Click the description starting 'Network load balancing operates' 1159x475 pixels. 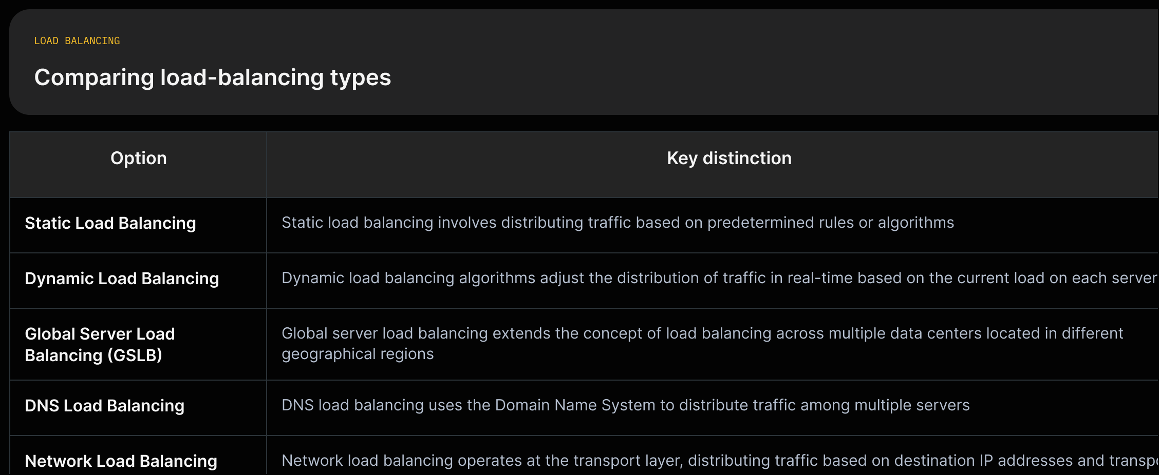point(720,461)
